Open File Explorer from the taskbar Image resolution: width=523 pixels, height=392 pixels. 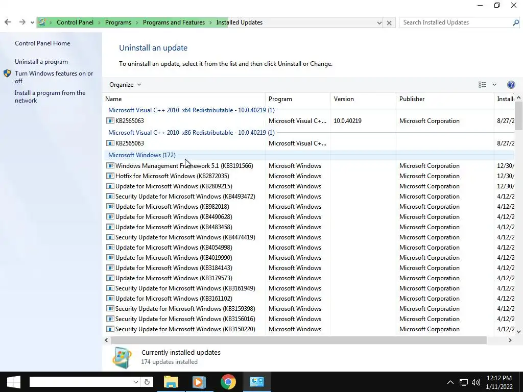(171, 382)
